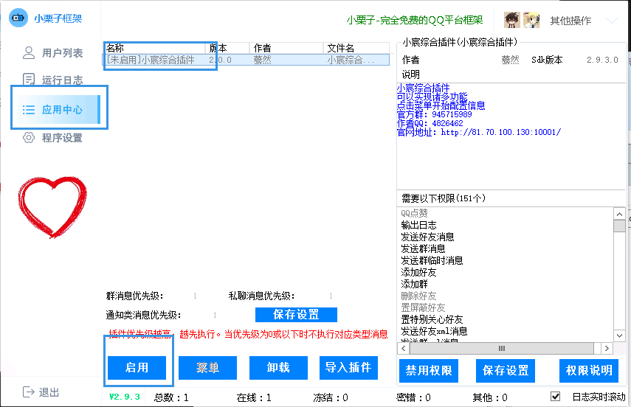This screenshot has height=407, width=631.
Task: Click the 程序设置 gear icon
Action: point(29,138)
